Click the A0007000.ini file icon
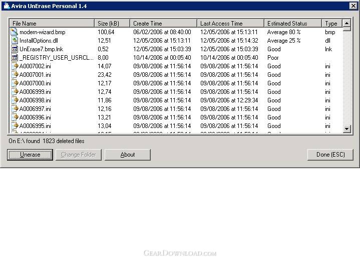 click(x=15, y=83)
